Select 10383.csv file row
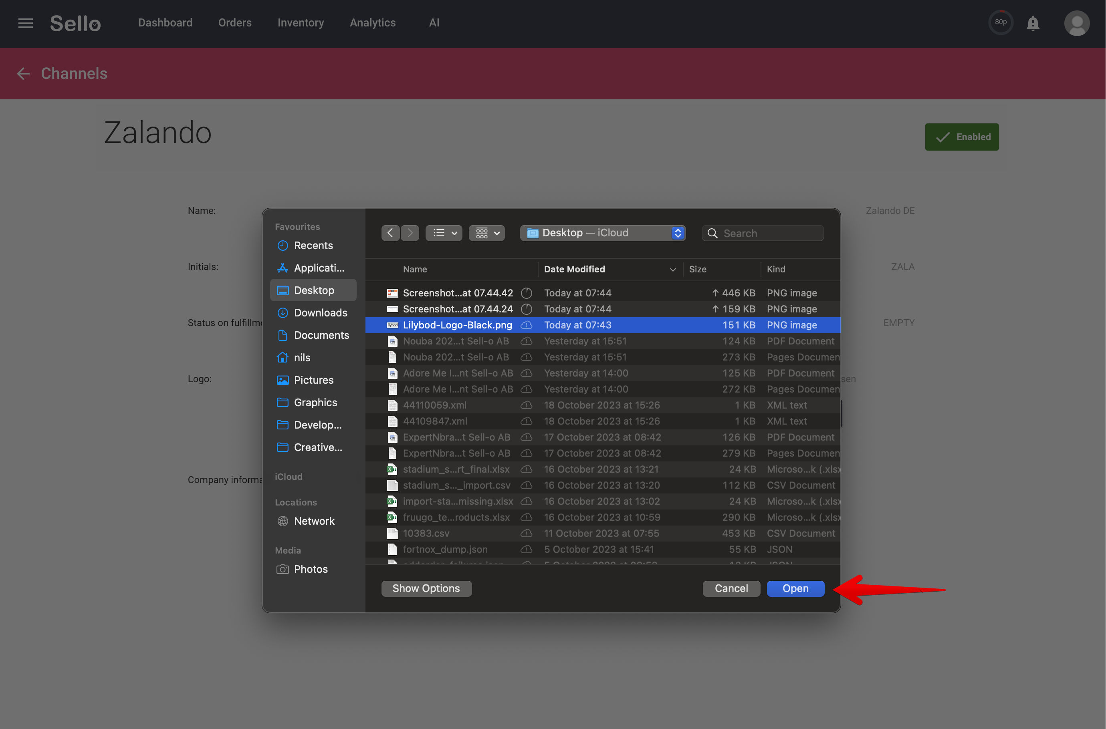The image size is (1106, 729). coord(603,533)
